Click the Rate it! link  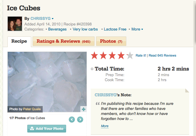point(141,55)
